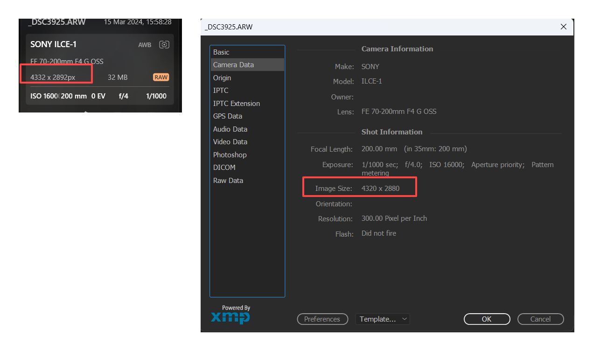This screenshot has height=351, width=593.
Task: Open the Basic metadata section
Action: [x=221, y=52]
